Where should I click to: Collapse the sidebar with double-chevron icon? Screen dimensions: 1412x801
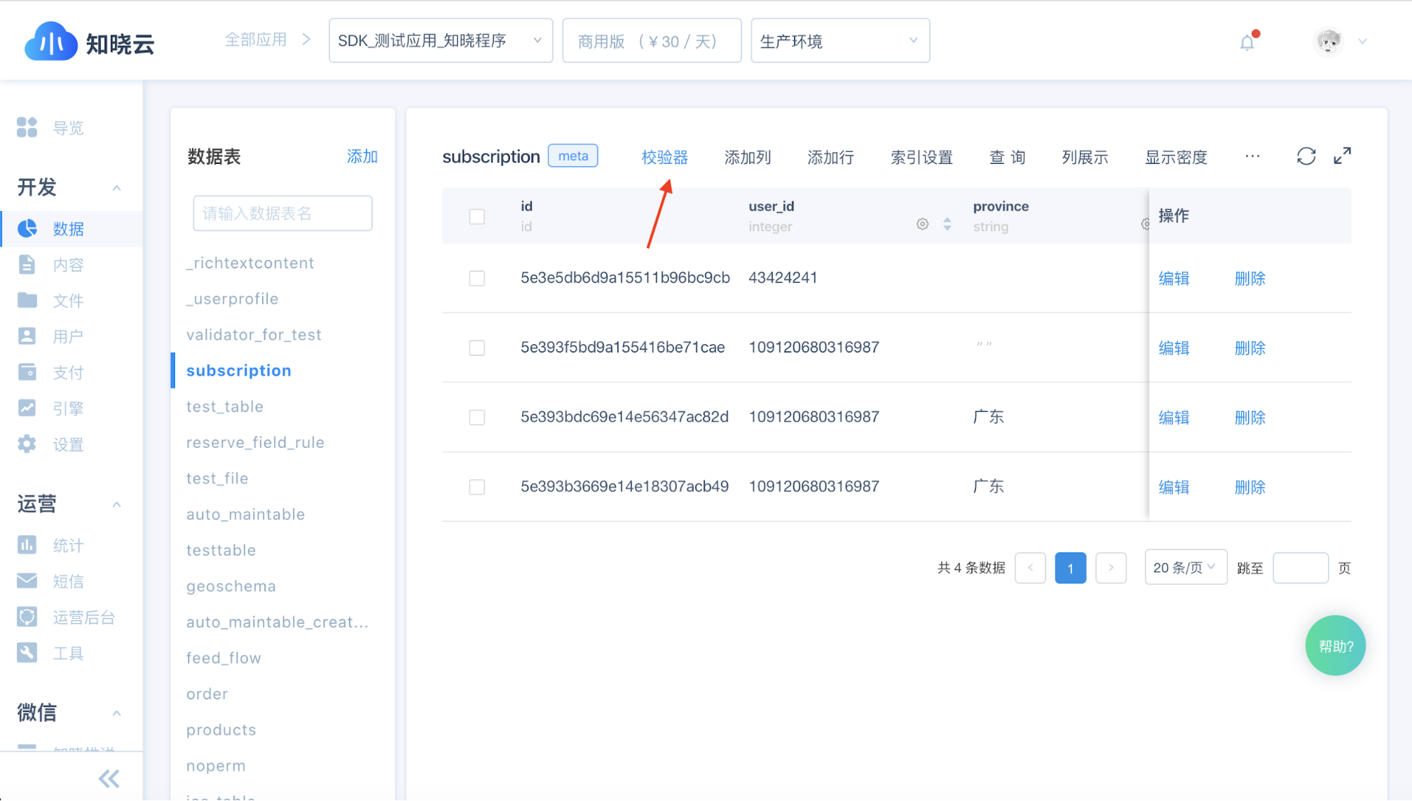click(109, 778)
